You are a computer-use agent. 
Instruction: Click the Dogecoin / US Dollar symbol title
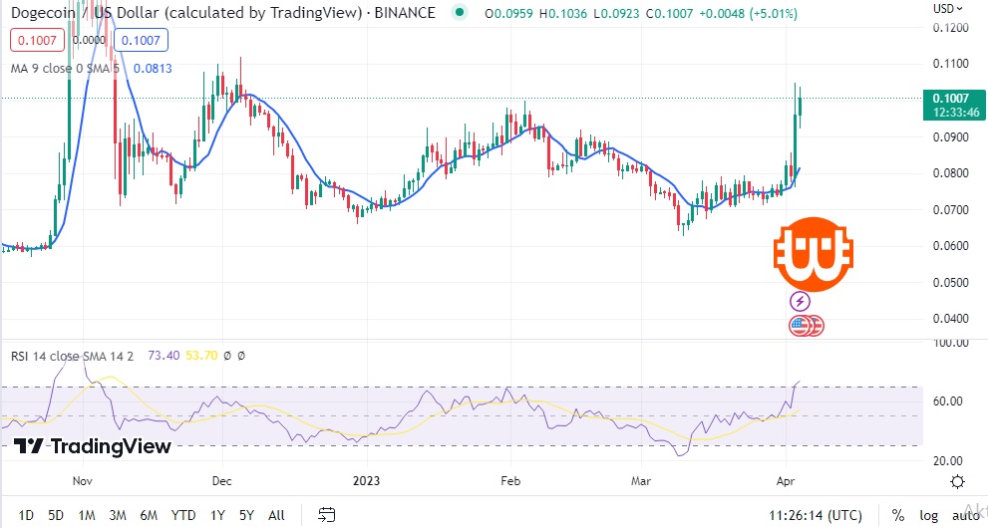223,12
